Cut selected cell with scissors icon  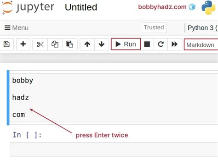40,44
